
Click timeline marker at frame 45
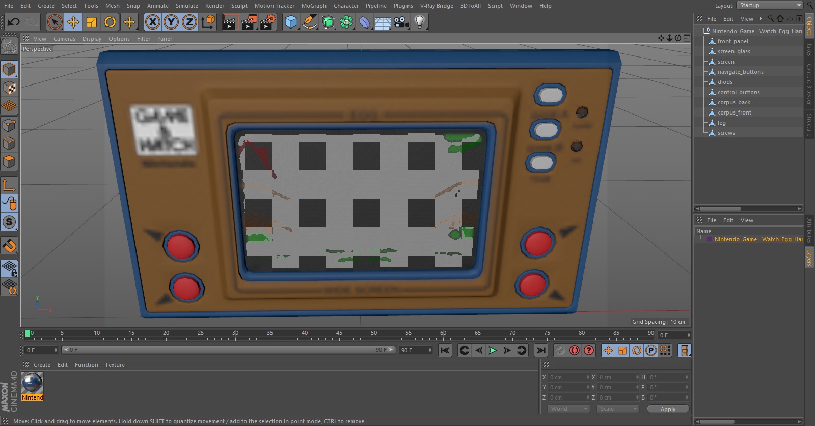339,333
